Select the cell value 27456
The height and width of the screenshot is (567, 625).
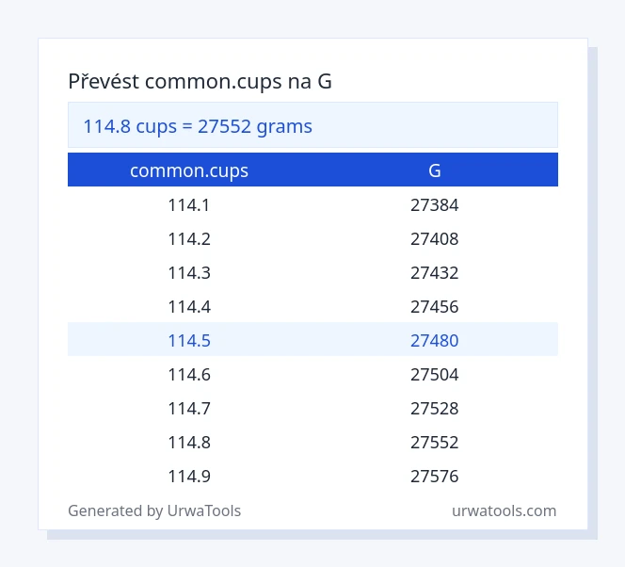[435, 307]
